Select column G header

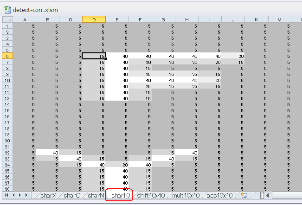point(163,19)
